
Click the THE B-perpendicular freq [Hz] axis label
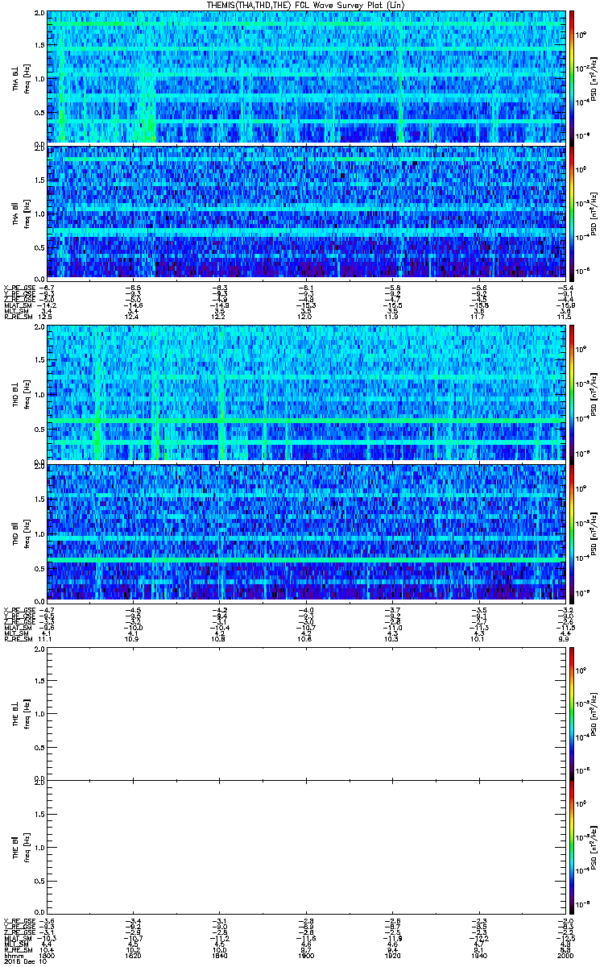(x=26, y=714)
